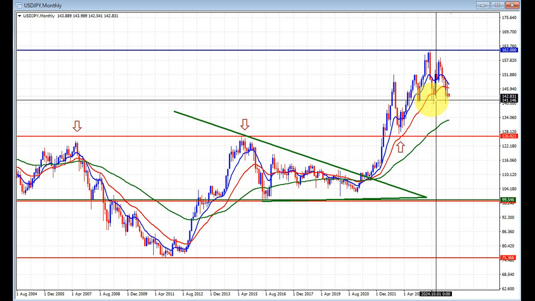Click the 116.060 price scale value
Image resolution: width=535 pixels, height=301 pixels.
pyautogui.click(x=509, y=161)
